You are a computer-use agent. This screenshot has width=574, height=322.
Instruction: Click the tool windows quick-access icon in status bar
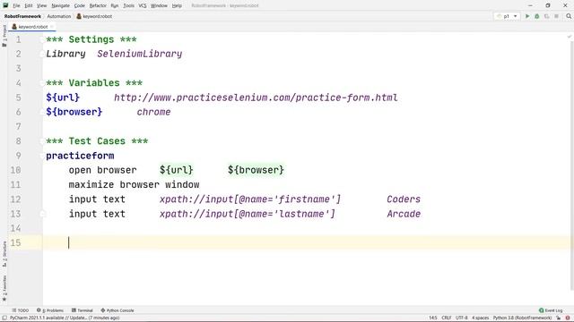click(4, 318)
